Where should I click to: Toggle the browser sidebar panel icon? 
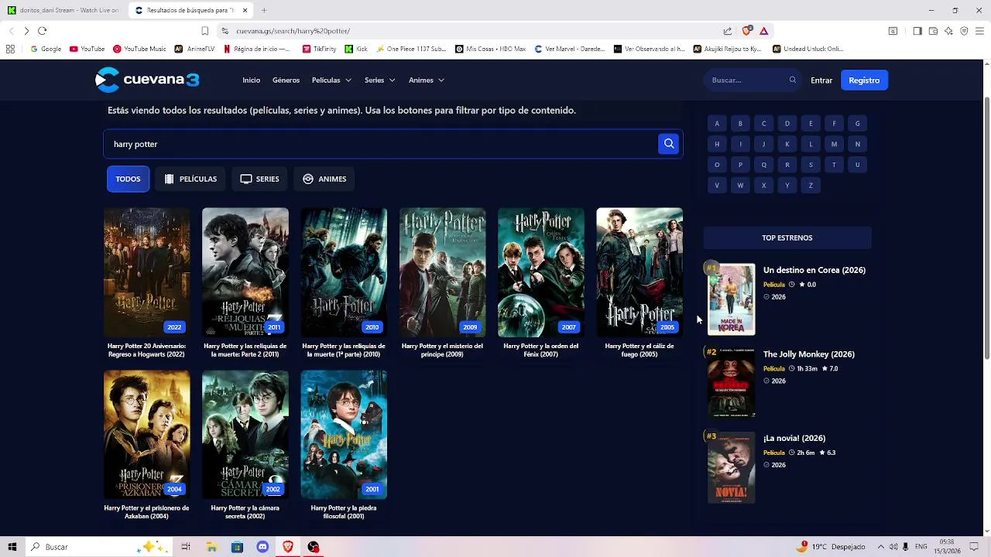tap(917, 31)
